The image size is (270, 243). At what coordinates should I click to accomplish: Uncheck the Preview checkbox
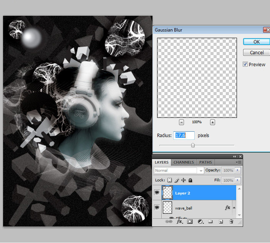click(x=245, y=65)
